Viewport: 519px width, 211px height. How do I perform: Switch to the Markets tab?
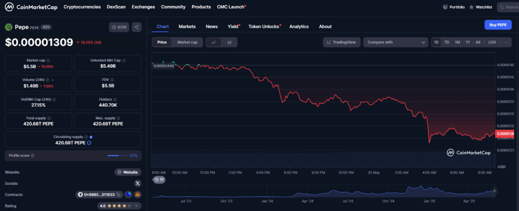click(x=187, y=26)
